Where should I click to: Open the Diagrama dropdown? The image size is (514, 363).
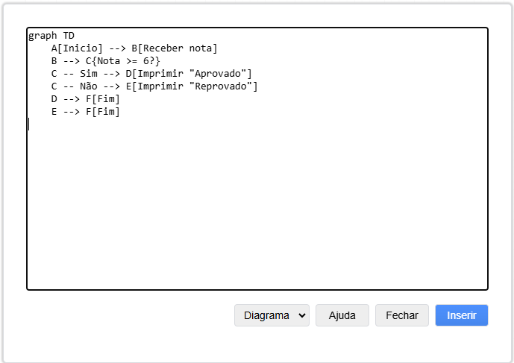coord(272,315)
